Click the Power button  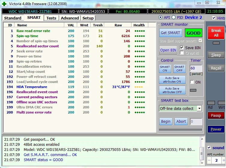[x=216, y=129]
